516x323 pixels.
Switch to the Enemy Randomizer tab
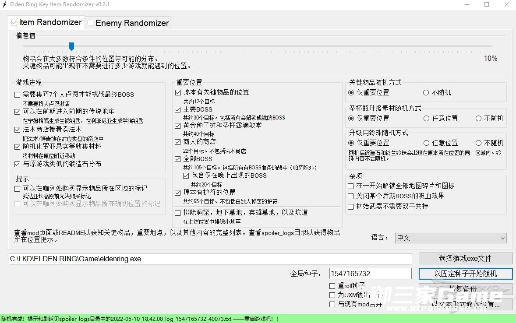click(x=127, y=23)
